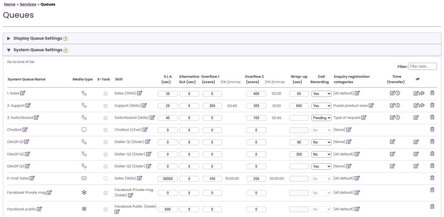Toggle S-Task checkbox for Facebook public
Viewport: 444px width, 217px height.
point(106,209)
